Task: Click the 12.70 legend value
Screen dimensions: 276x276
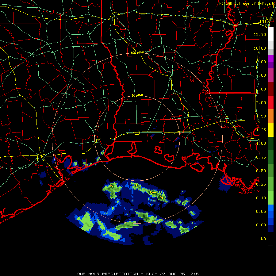Action: [260, 34]
